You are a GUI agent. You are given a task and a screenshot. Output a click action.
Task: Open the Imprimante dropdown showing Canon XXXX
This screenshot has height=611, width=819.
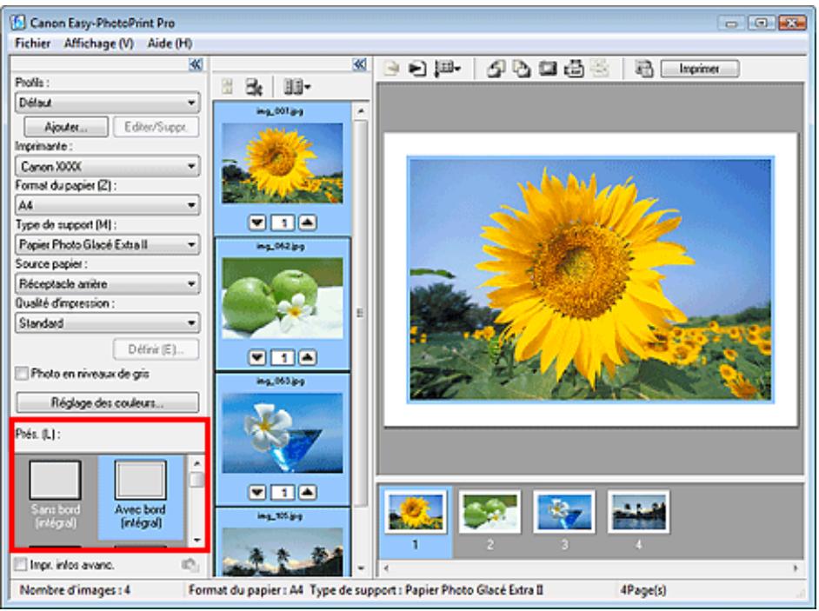click(107, 167)
